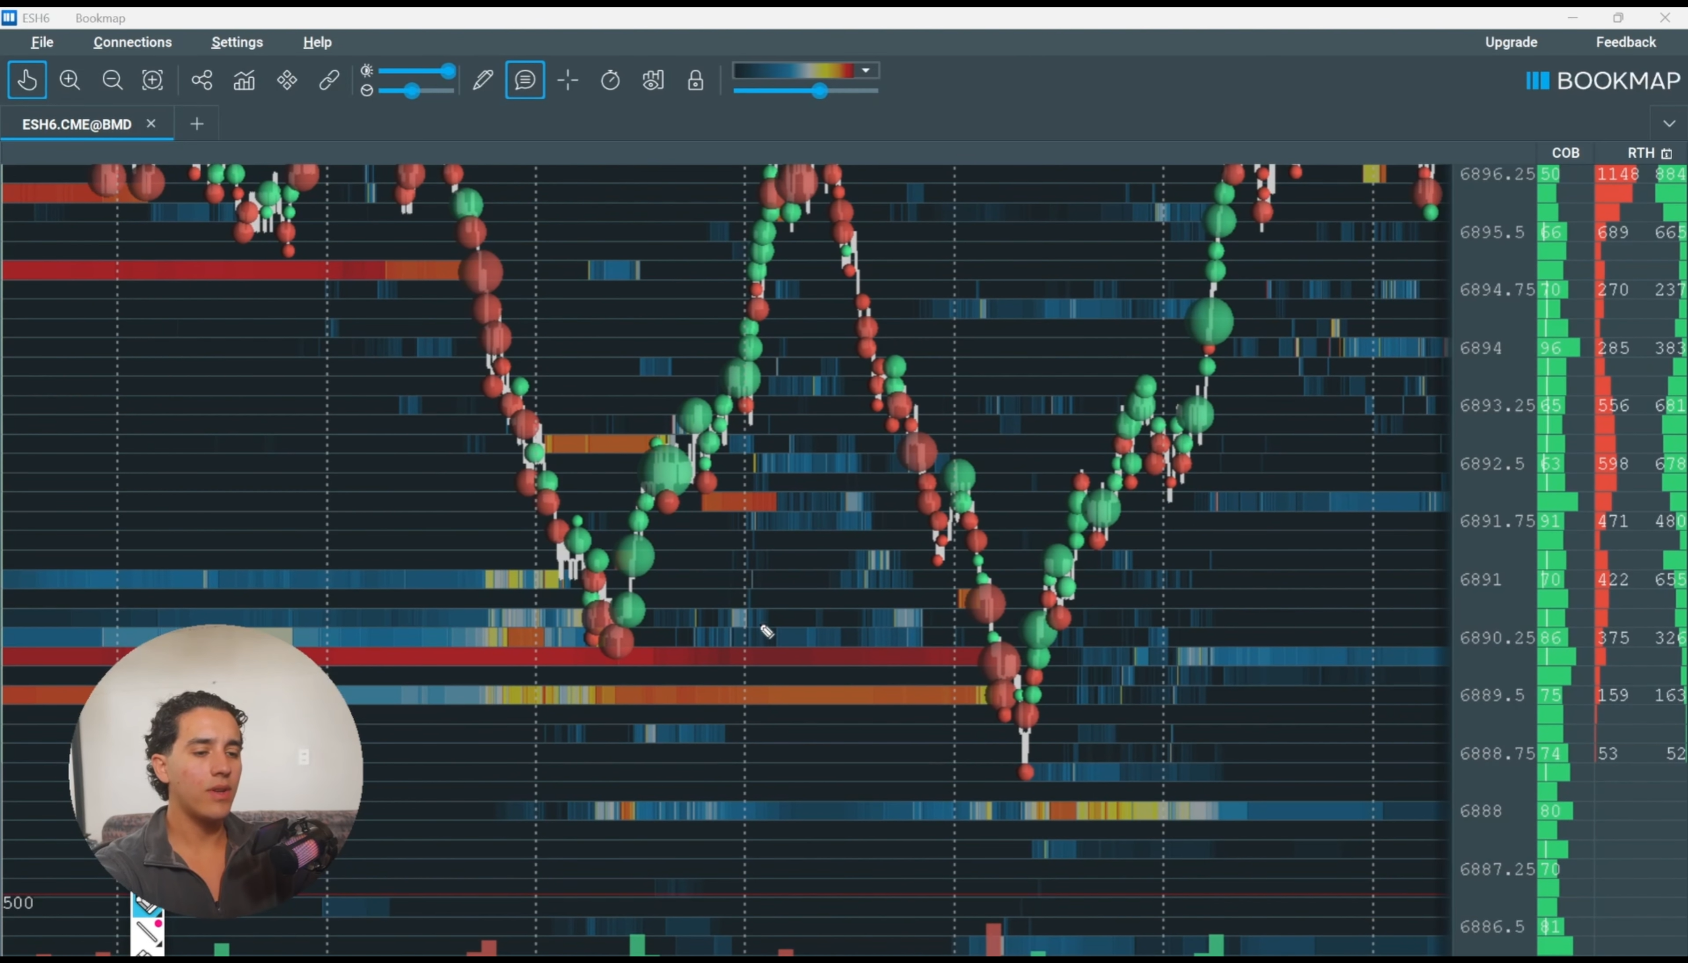Click the lock icon in the toolbar
Viewport: 1688px width, 963px height.
695,79
